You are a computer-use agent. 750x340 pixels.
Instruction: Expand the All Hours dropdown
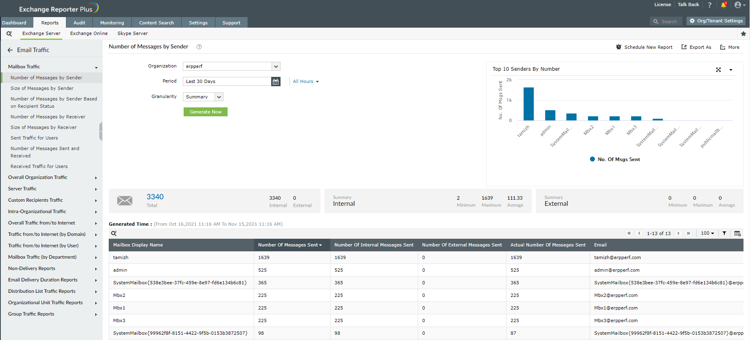(x=306, y=82)
